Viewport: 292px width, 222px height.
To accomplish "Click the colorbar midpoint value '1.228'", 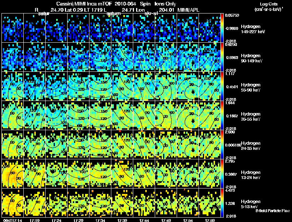I will click(230, 203).
